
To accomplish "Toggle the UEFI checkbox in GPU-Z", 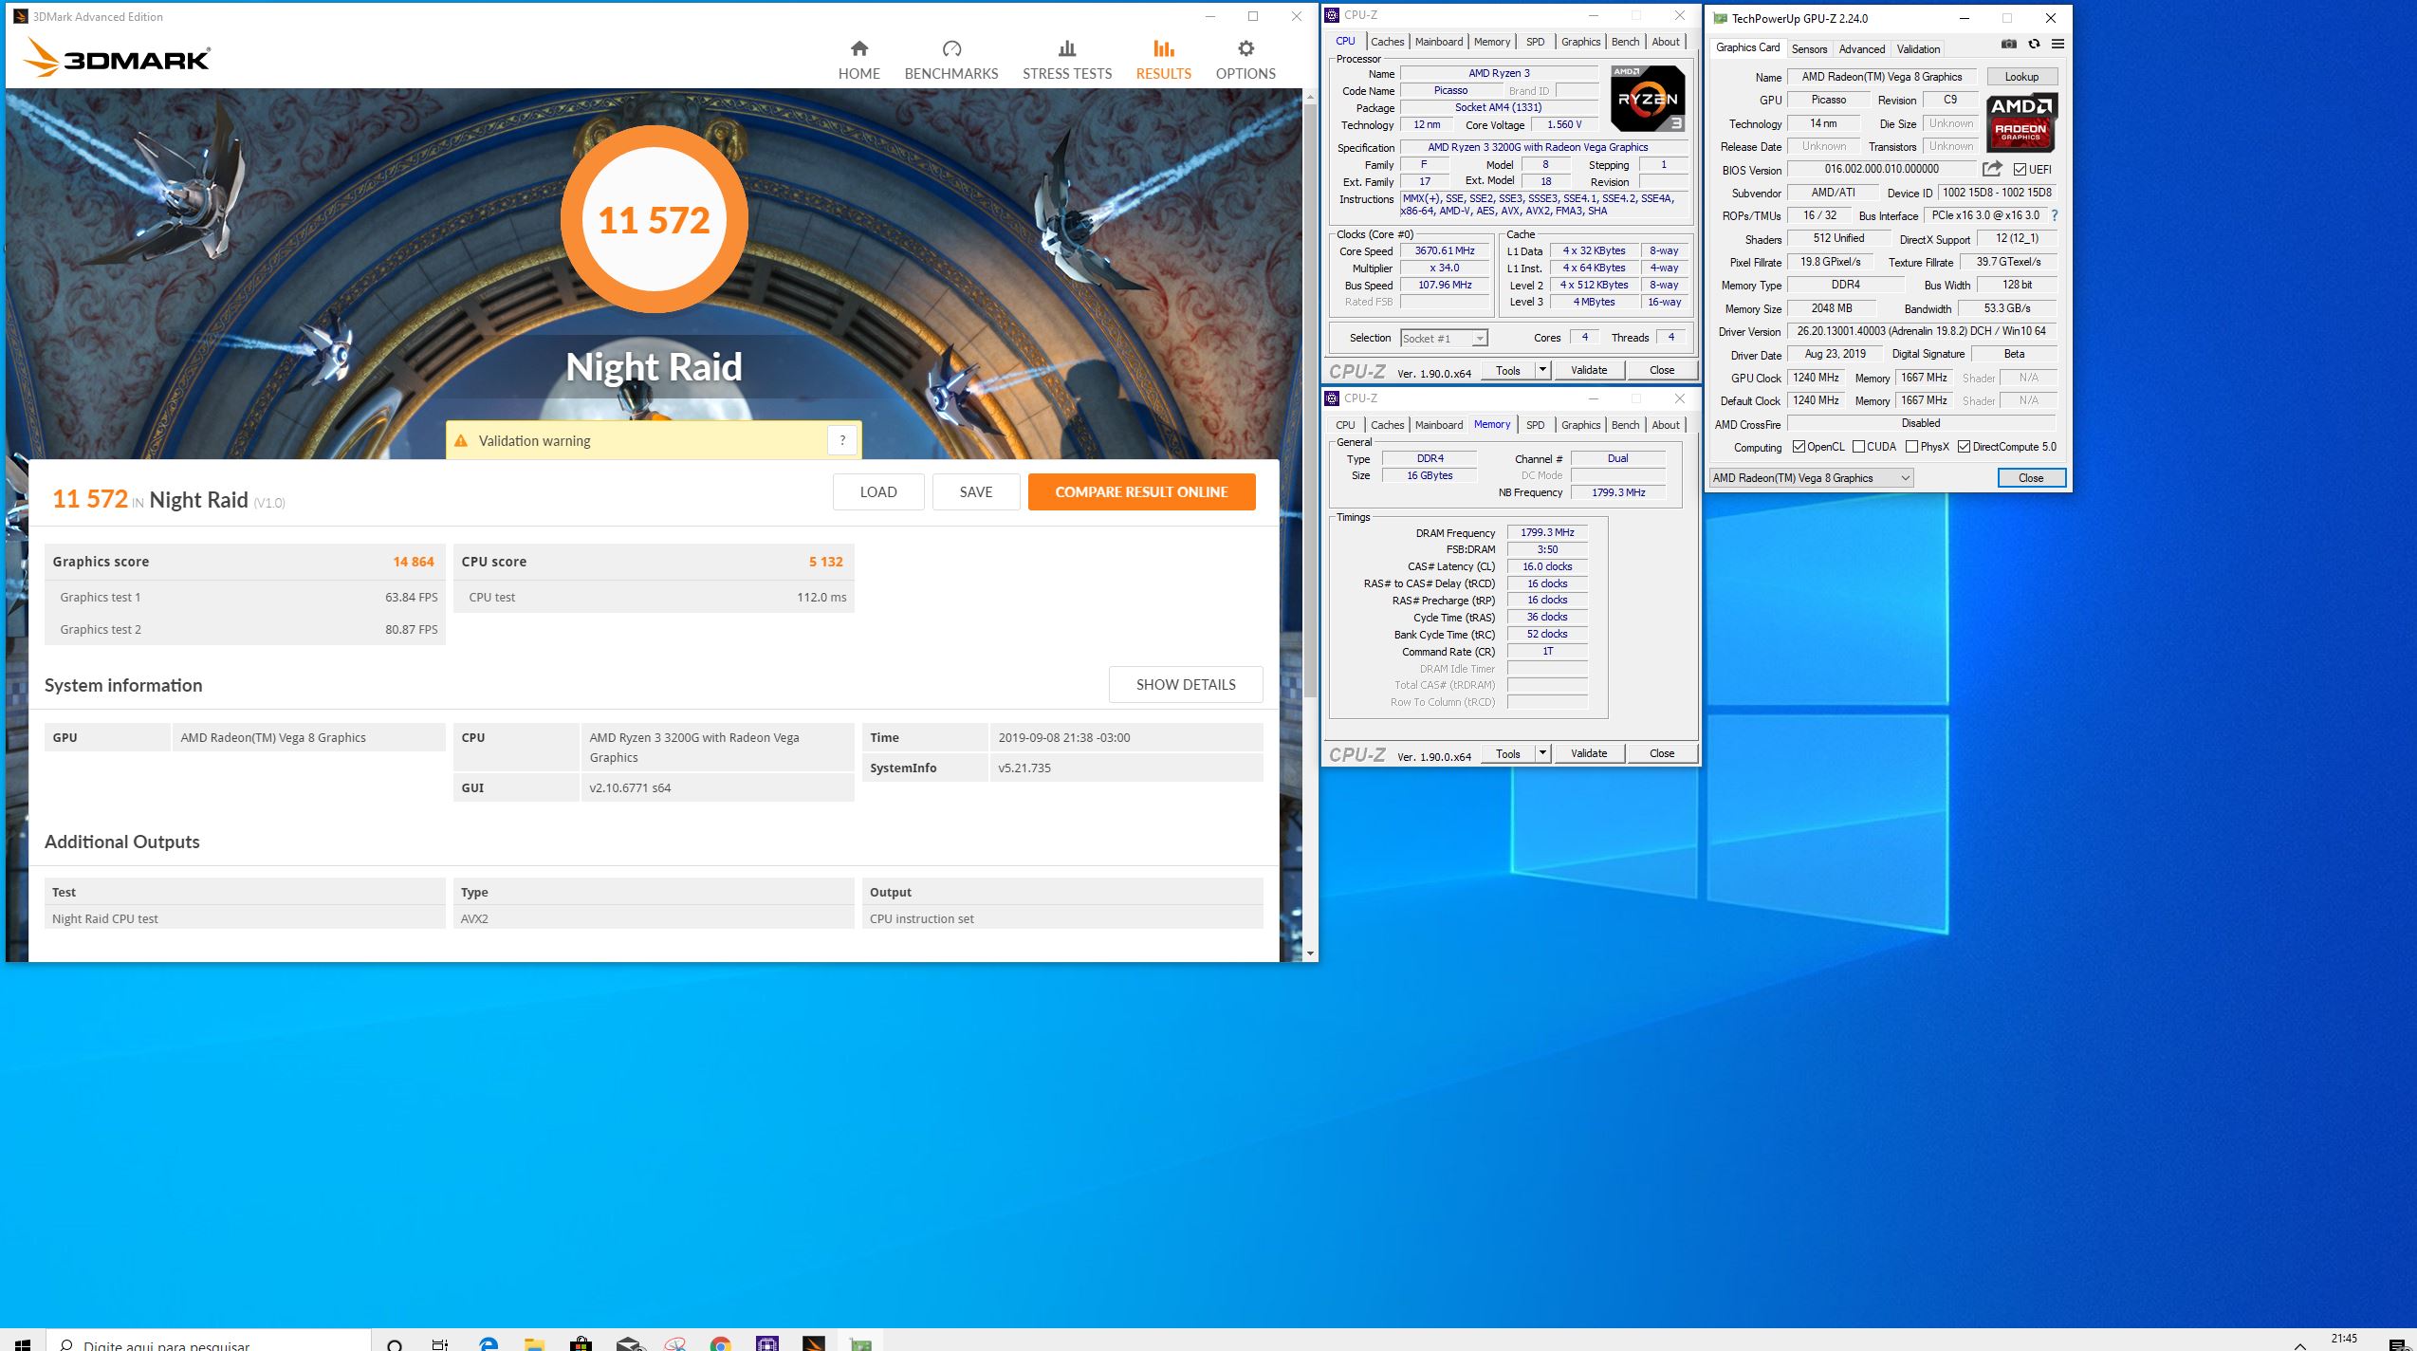I will (x=2020, y=170).
